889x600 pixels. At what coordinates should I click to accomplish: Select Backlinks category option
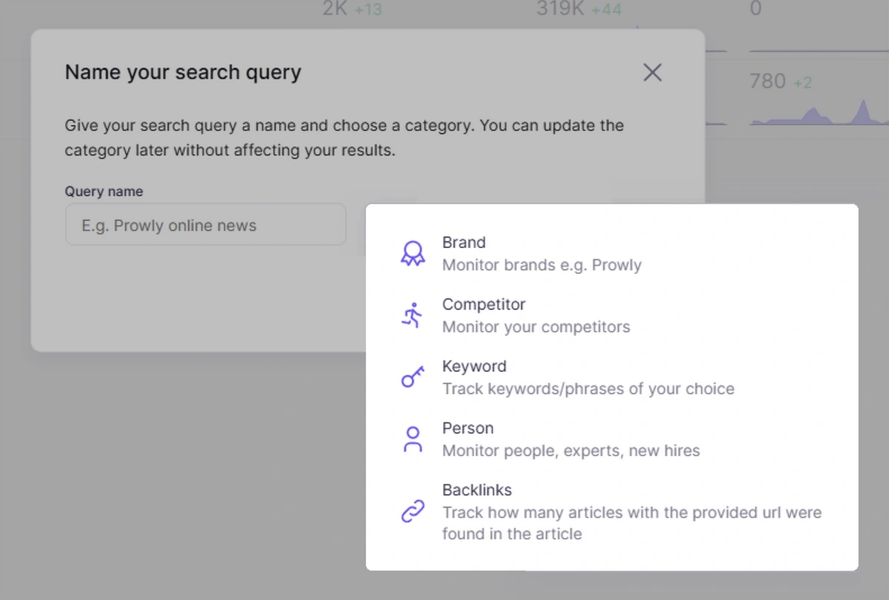[612, 512]
